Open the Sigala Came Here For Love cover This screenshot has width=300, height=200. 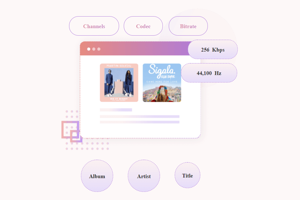[x=162, y=83]
